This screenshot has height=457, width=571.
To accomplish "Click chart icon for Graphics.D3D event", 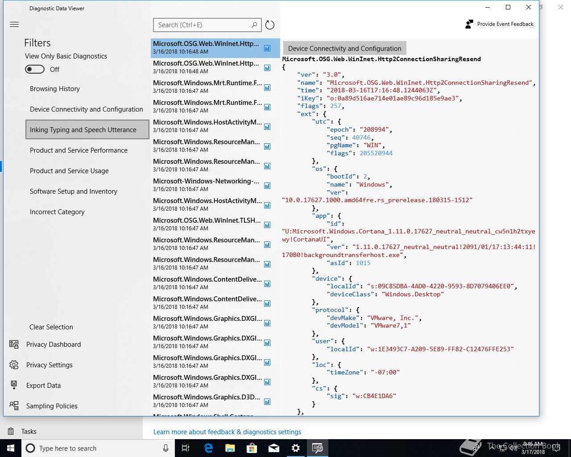I will (267, 402).
